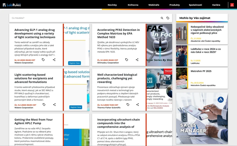
Task: Open 'LabRulez v roce 2024' article
Action: click(x=206, y=51)
